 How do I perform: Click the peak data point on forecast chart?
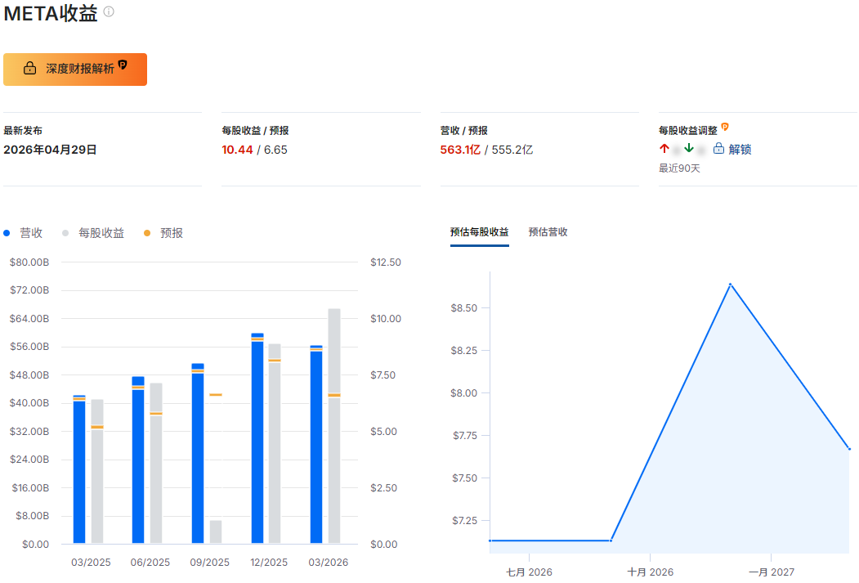point(730,285)
